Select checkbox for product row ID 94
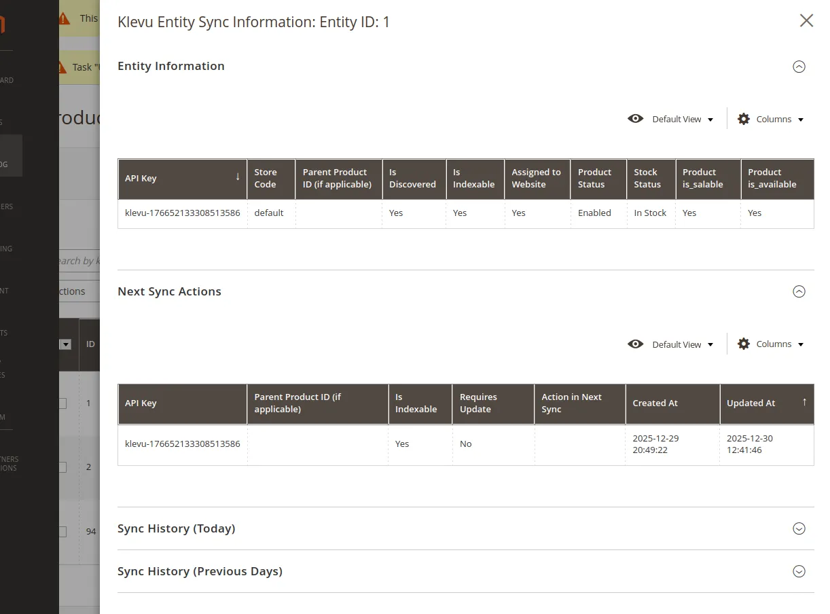The width and height of the screenshot is (830, 614). tap(62, 532)
